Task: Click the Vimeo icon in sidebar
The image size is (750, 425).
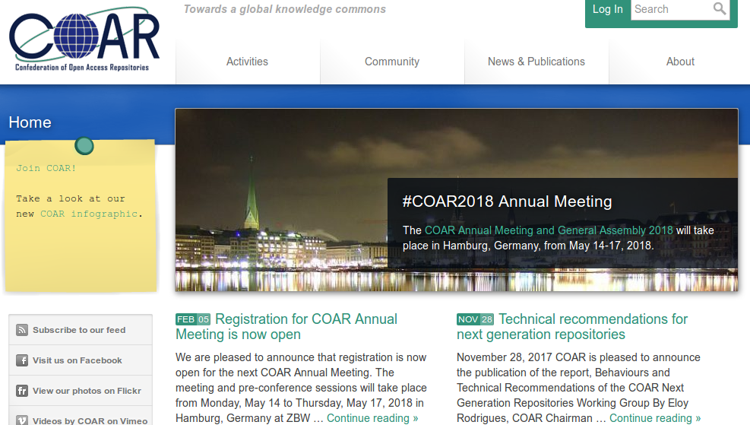Action: [22, 419]
